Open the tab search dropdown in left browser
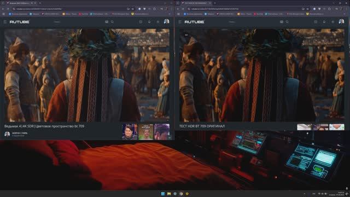350x197 pixels. [x=3, y=3]
